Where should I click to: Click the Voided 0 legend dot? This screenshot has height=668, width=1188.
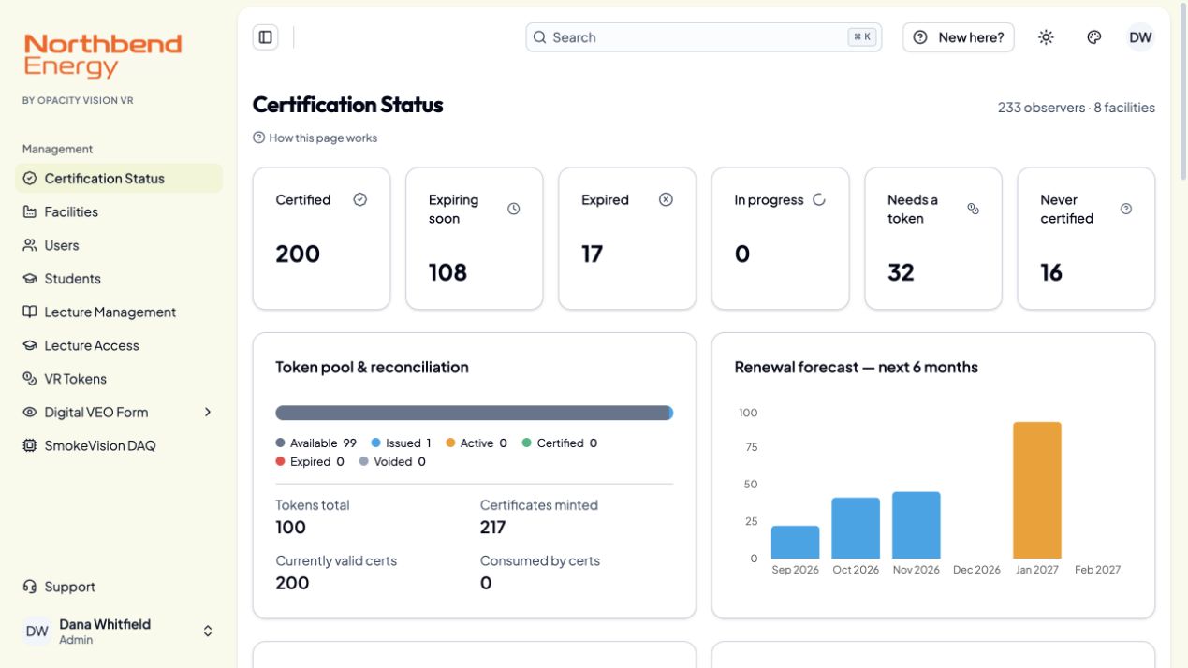coord(364,462)
